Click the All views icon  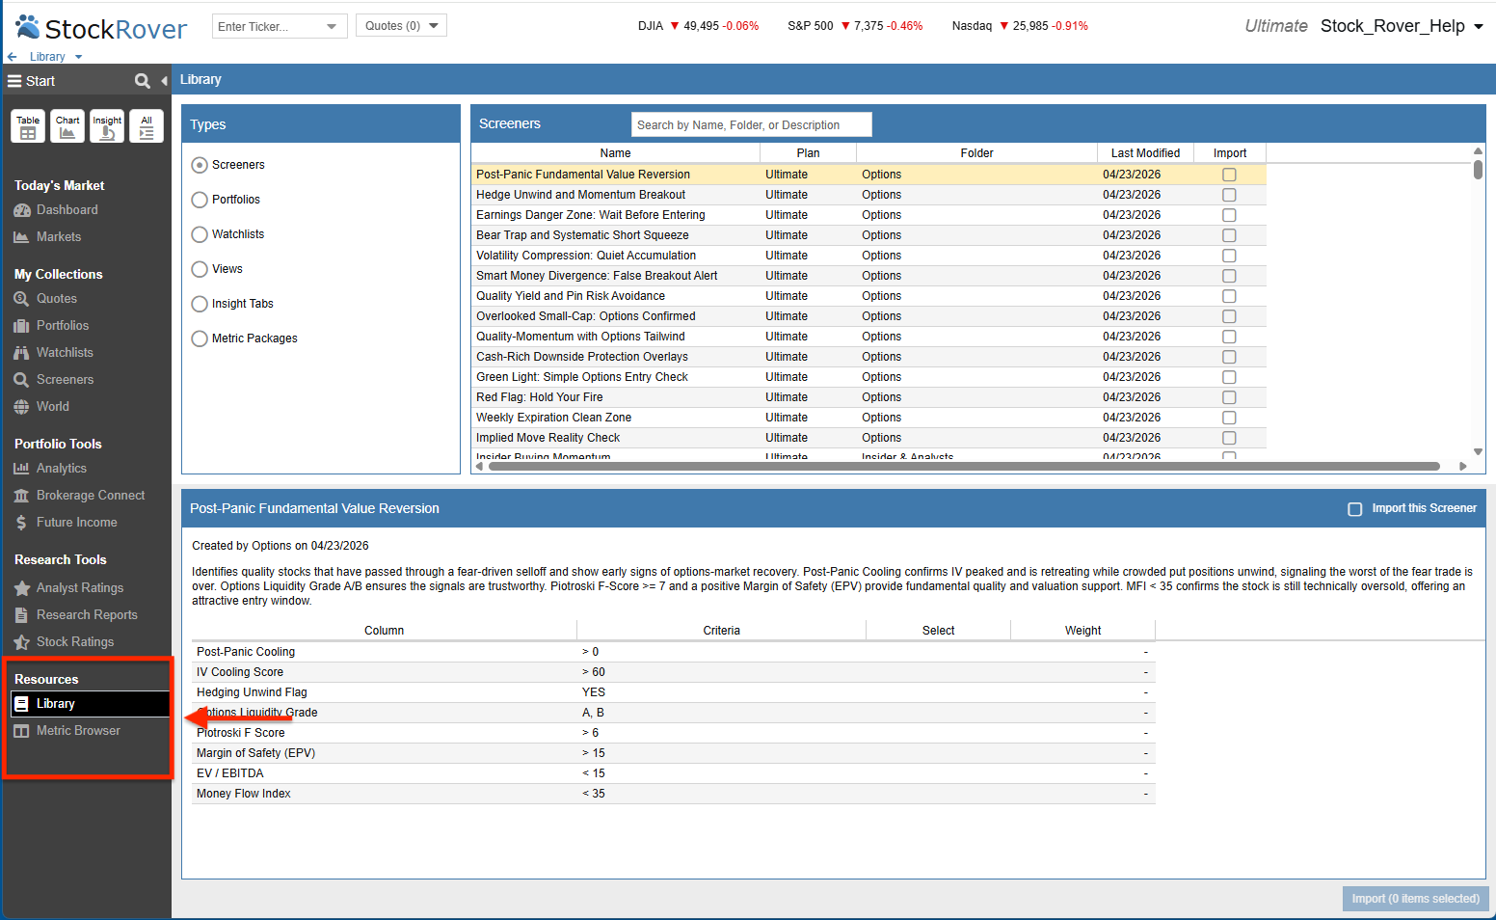(x=147, y=125)
